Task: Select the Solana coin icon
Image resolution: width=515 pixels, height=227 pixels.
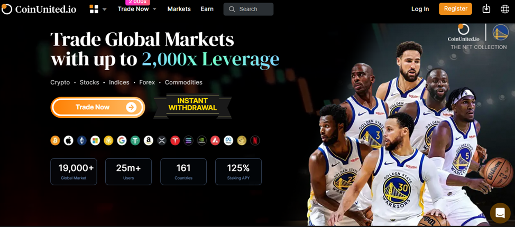Action: 188,141
